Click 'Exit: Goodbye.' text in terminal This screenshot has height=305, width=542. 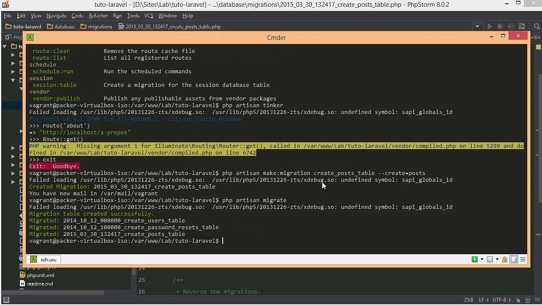click(54, 166)
